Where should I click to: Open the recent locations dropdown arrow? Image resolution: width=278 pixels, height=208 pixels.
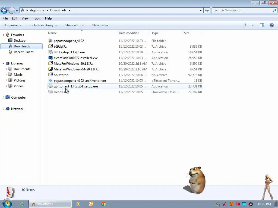[17, 11]
